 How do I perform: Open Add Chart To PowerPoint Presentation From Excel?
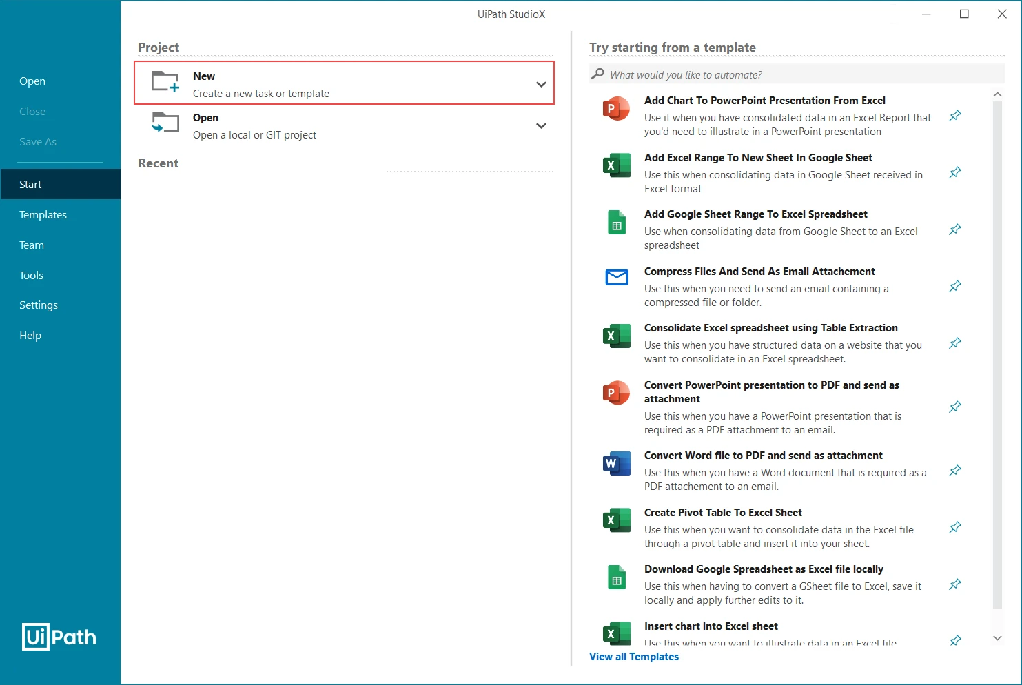[765, 101]
